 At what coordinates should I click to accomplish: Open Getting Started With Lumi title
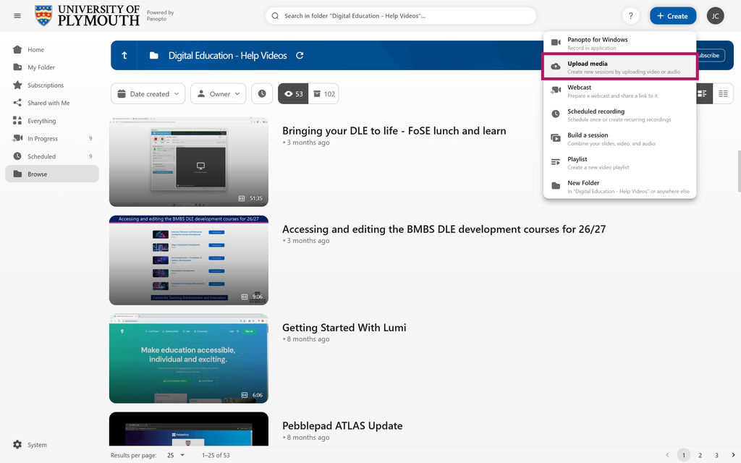pos(344,328)
